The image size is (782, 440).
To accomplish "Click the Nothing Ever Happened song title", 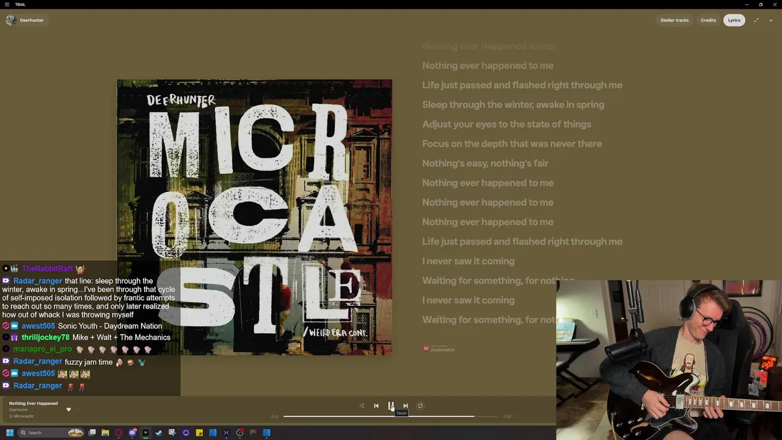I will [33, 403].
